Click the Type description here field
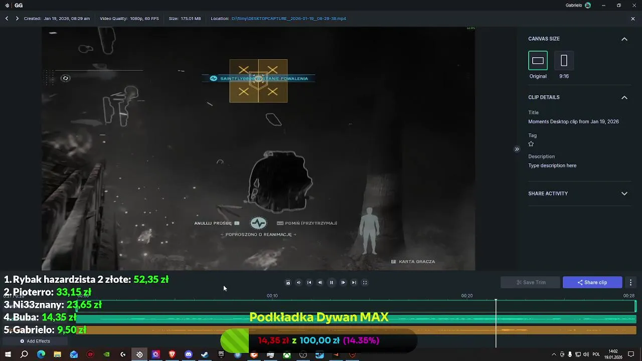Viewport: 642px width, 361px height. (552, 165)
